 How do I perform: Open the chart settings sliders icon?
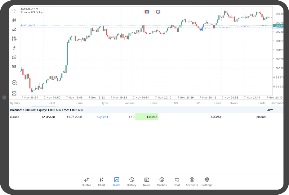pos(14,39)
